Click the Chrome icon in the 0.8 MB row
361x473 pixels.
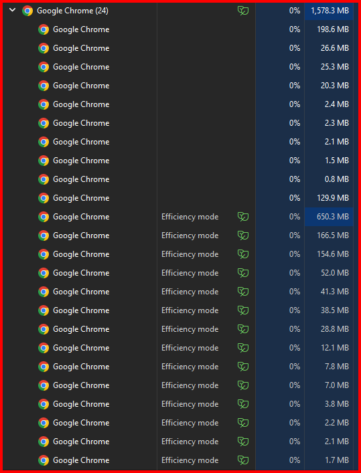[44, 179]
